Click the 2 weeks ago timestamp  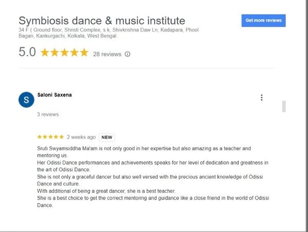tap(81, 137)
